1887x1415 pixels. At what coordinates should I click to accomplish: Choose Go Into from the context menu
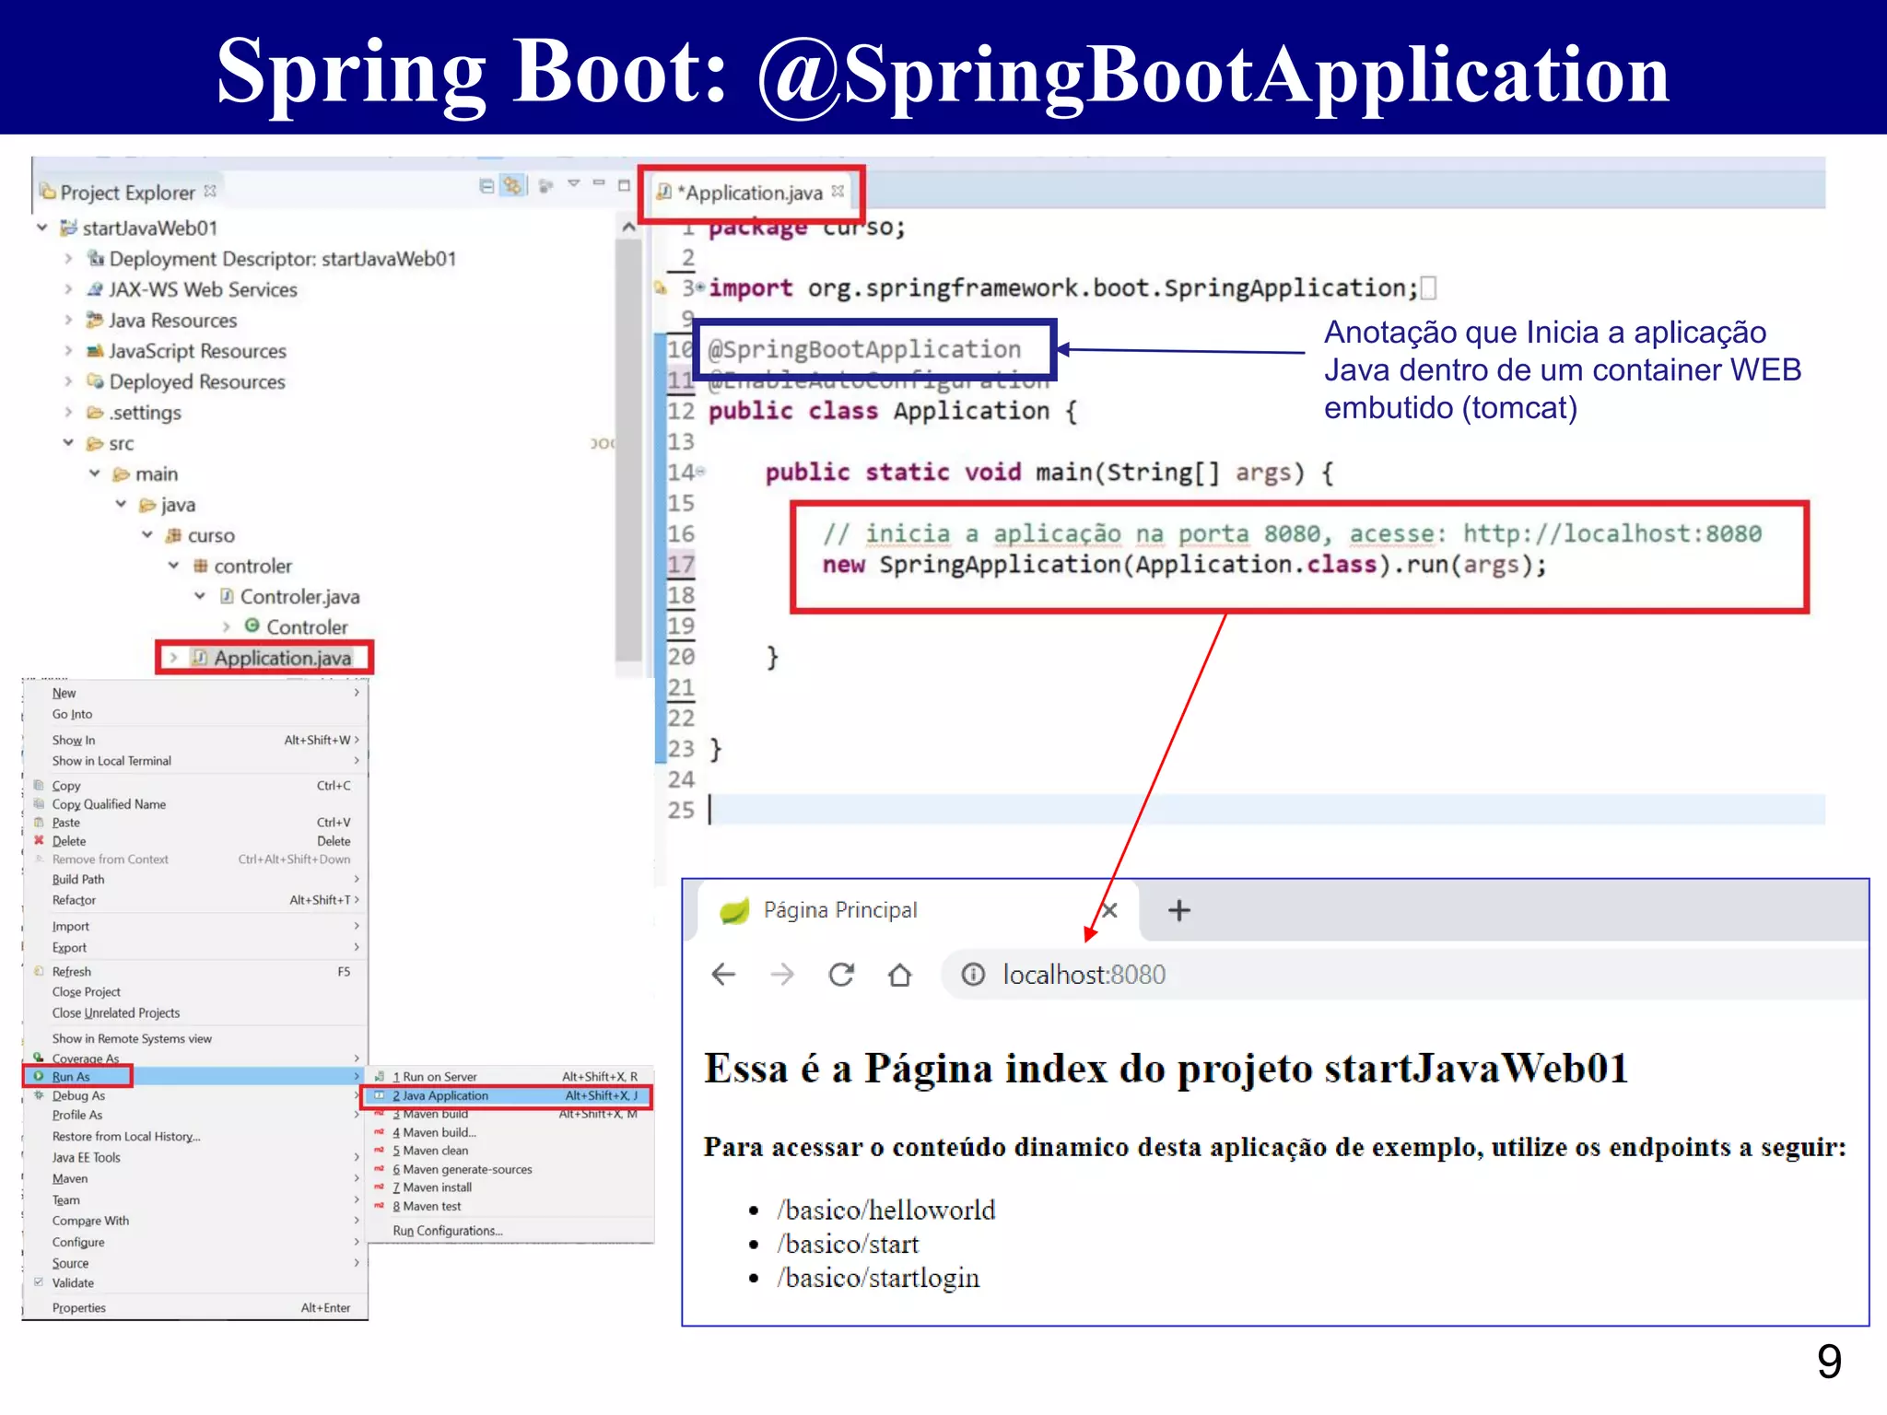[194, 714]
